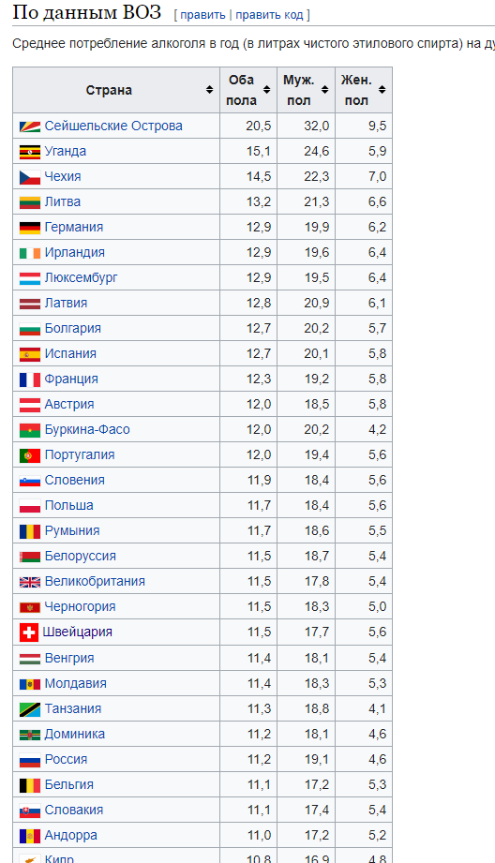
Task: Click the Tanzania flag icon
Action: pyautogui.click(x=30, y=709)
